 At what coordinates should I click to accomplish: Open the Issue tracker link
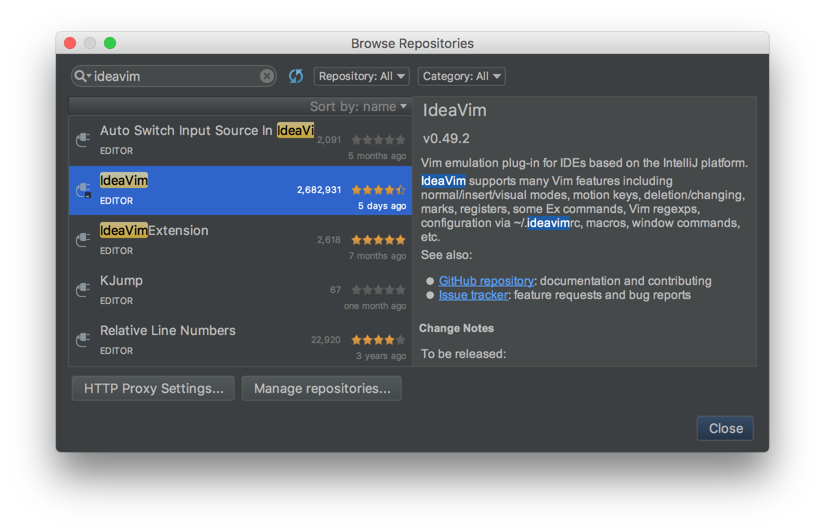(473, 295)
